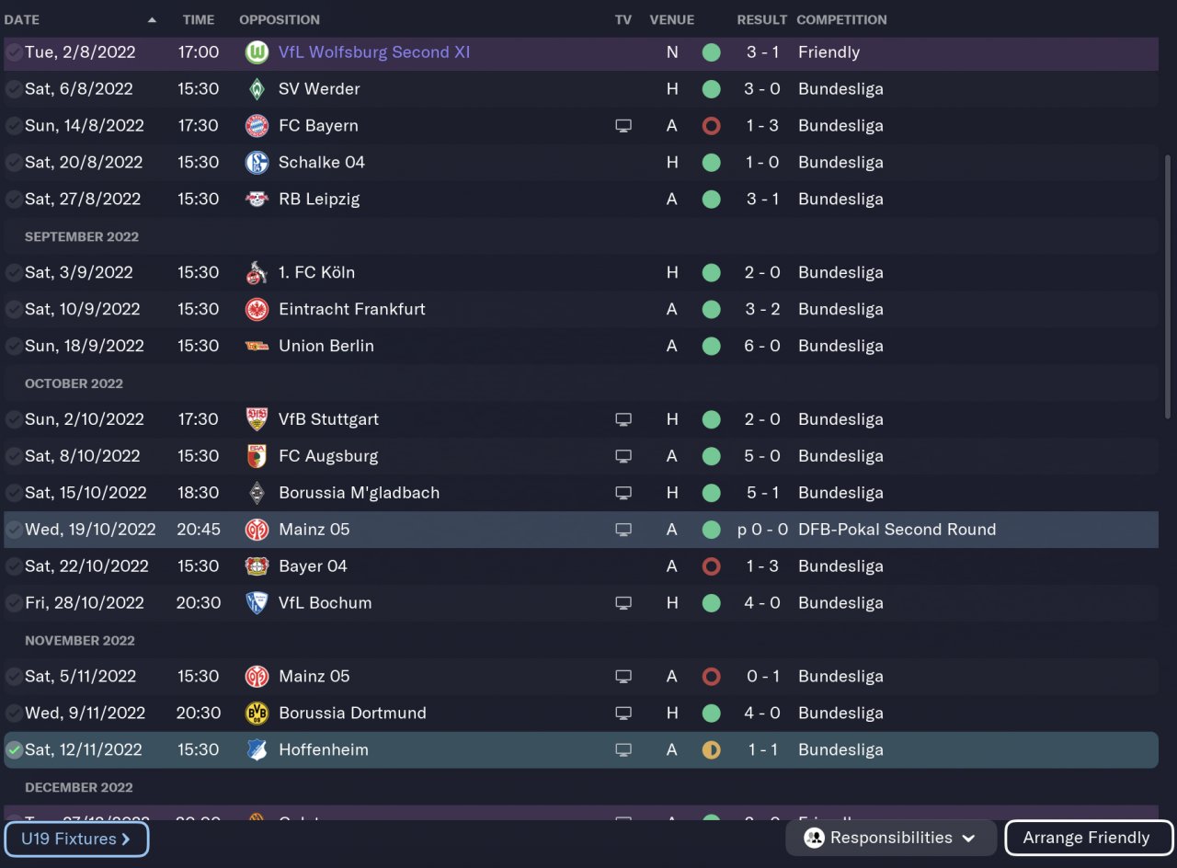Toggle the checkmark on the VfL Bochum fixture
Screen dimensions: 1177x868
click(14, 603)
